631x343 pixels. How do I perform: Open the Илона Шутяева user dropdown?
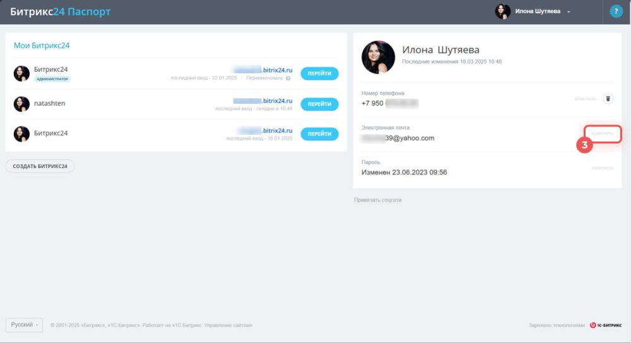pyautogui.click(x=542, y=11)
